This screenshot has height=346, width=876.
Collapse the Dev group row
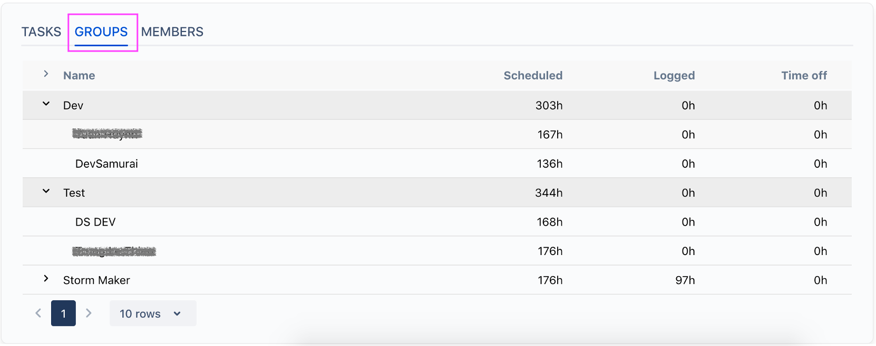[46, 104]
